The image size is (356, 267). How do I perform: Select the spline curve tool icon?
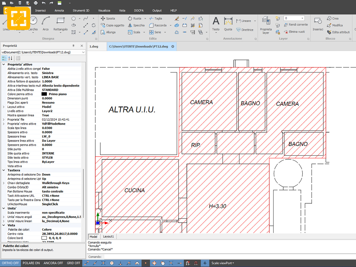[86, 18]
